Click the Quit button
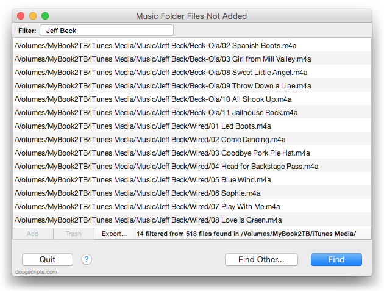The height and width of the screenshot is (291, 384). coord(48,259)
